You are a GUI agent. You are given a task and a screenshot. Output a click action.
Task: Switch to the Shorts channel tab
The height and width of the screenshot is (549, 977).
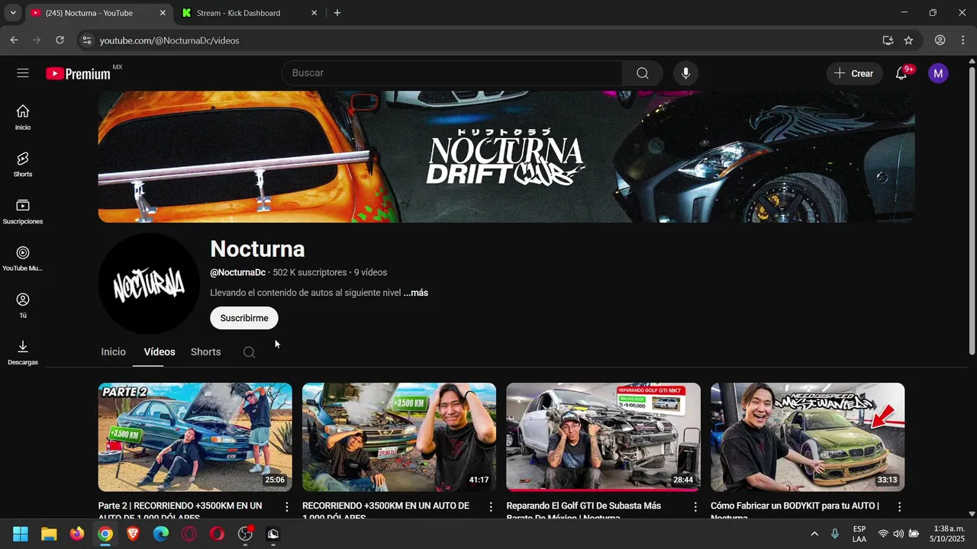click(205, 352)
